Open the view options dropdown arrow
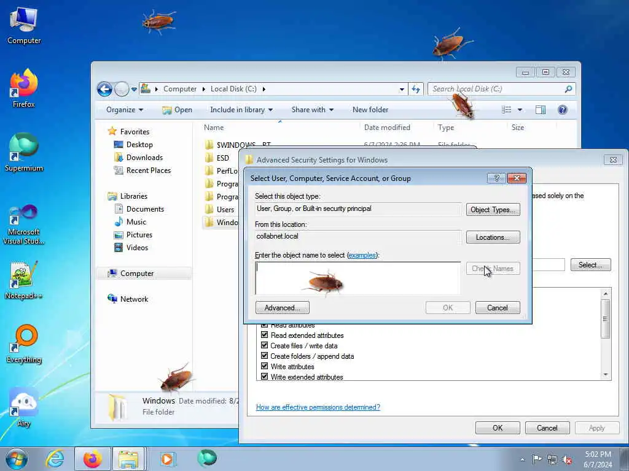This screenshot has width=629, height=471. (x=520, y=110)
